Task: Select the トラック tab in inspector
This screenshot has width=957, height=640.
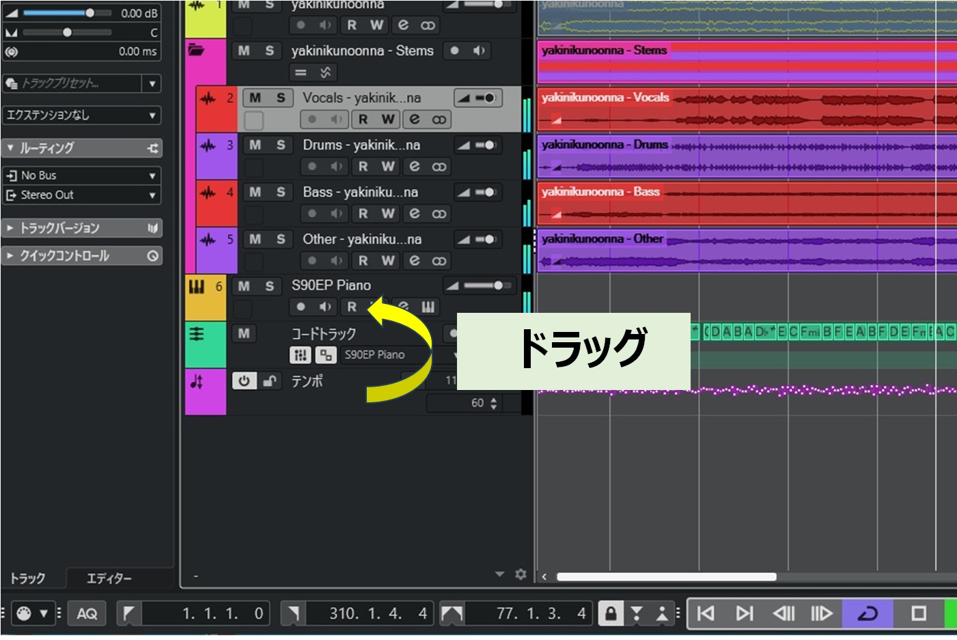Action: 28,579
